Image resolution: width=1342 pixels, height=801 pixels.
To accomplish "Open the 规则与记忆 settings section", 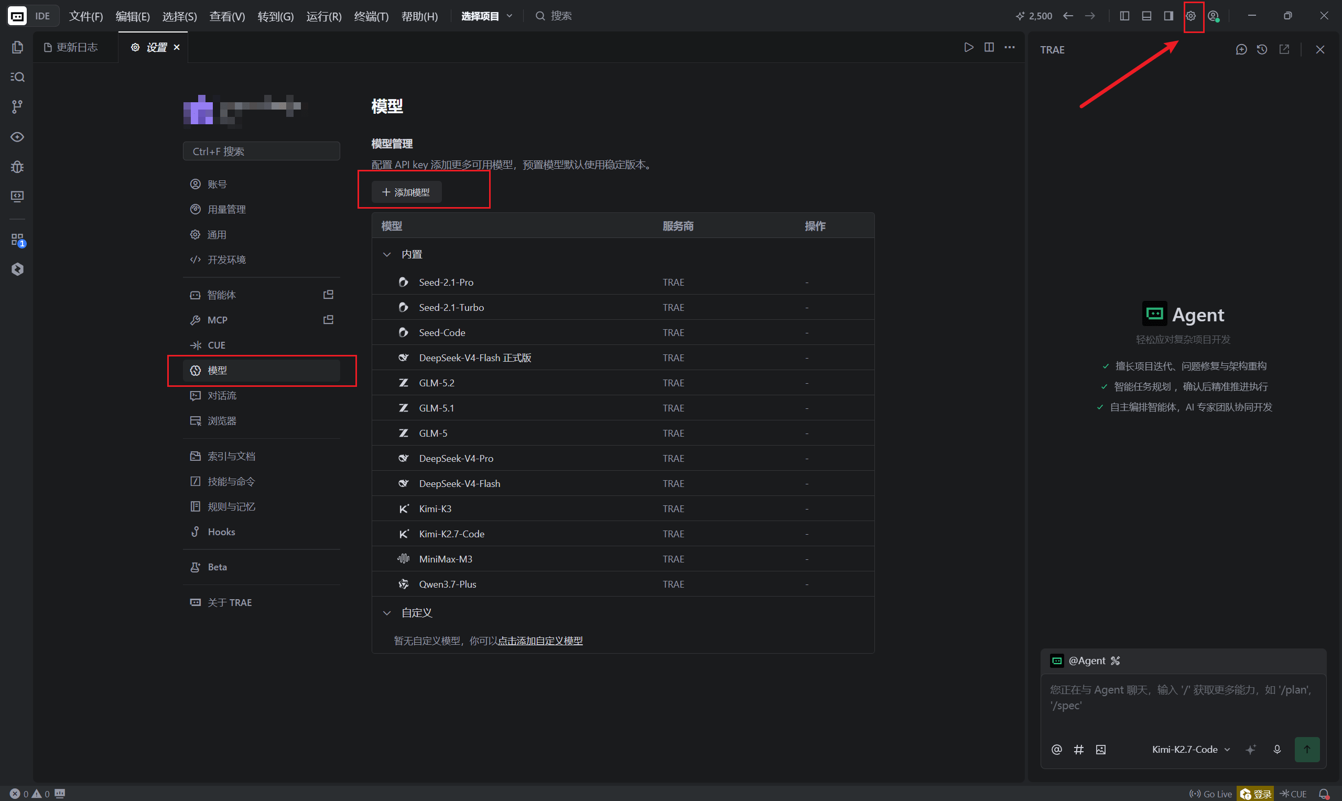I will pos(261,507).
